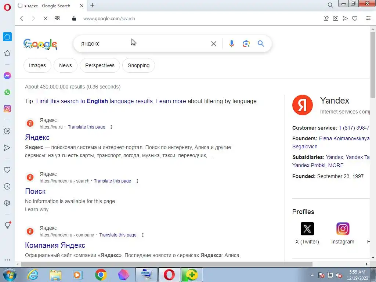Click Learn more about filtering link

pos(171,101)
